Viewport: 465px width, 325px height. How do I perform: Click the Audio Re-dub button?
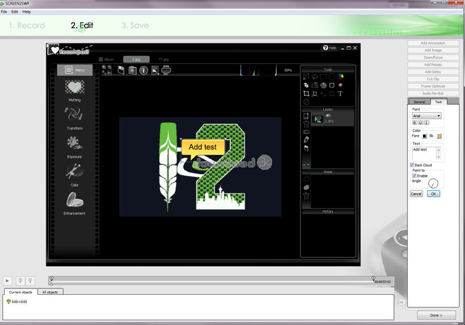coord(433,94)
